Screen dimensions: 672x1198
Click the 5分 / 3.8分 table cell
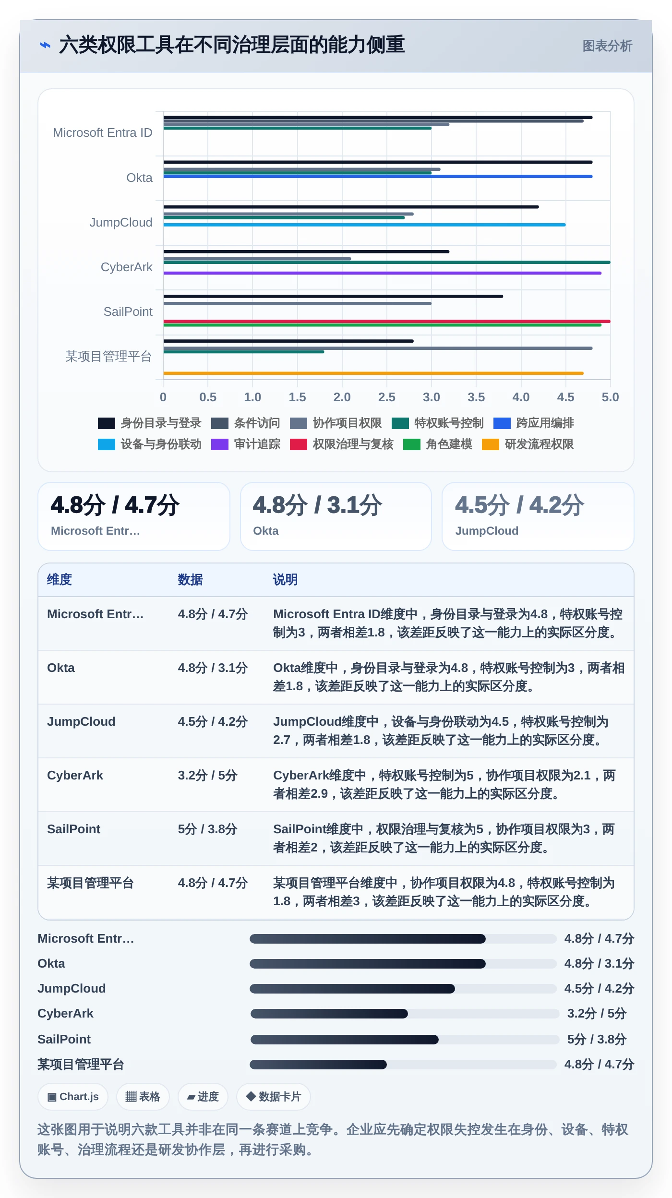[x=207, y=829]
